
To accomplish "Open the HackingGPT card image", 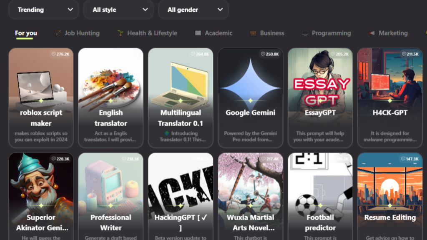I will click(x=181, y=182).
